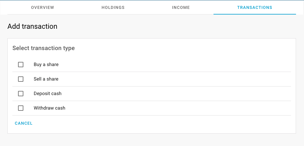Click the 'Buy a share' label text
This screenshot has height=146, width=304.
pyautogui.click(x=46, y=65)
